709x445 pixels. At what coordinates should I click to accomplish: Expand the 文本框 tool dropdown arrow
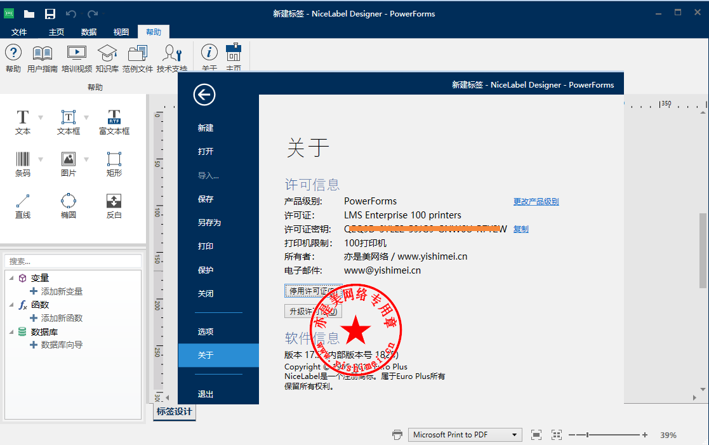pyautogui.click(x=86, y=117)
